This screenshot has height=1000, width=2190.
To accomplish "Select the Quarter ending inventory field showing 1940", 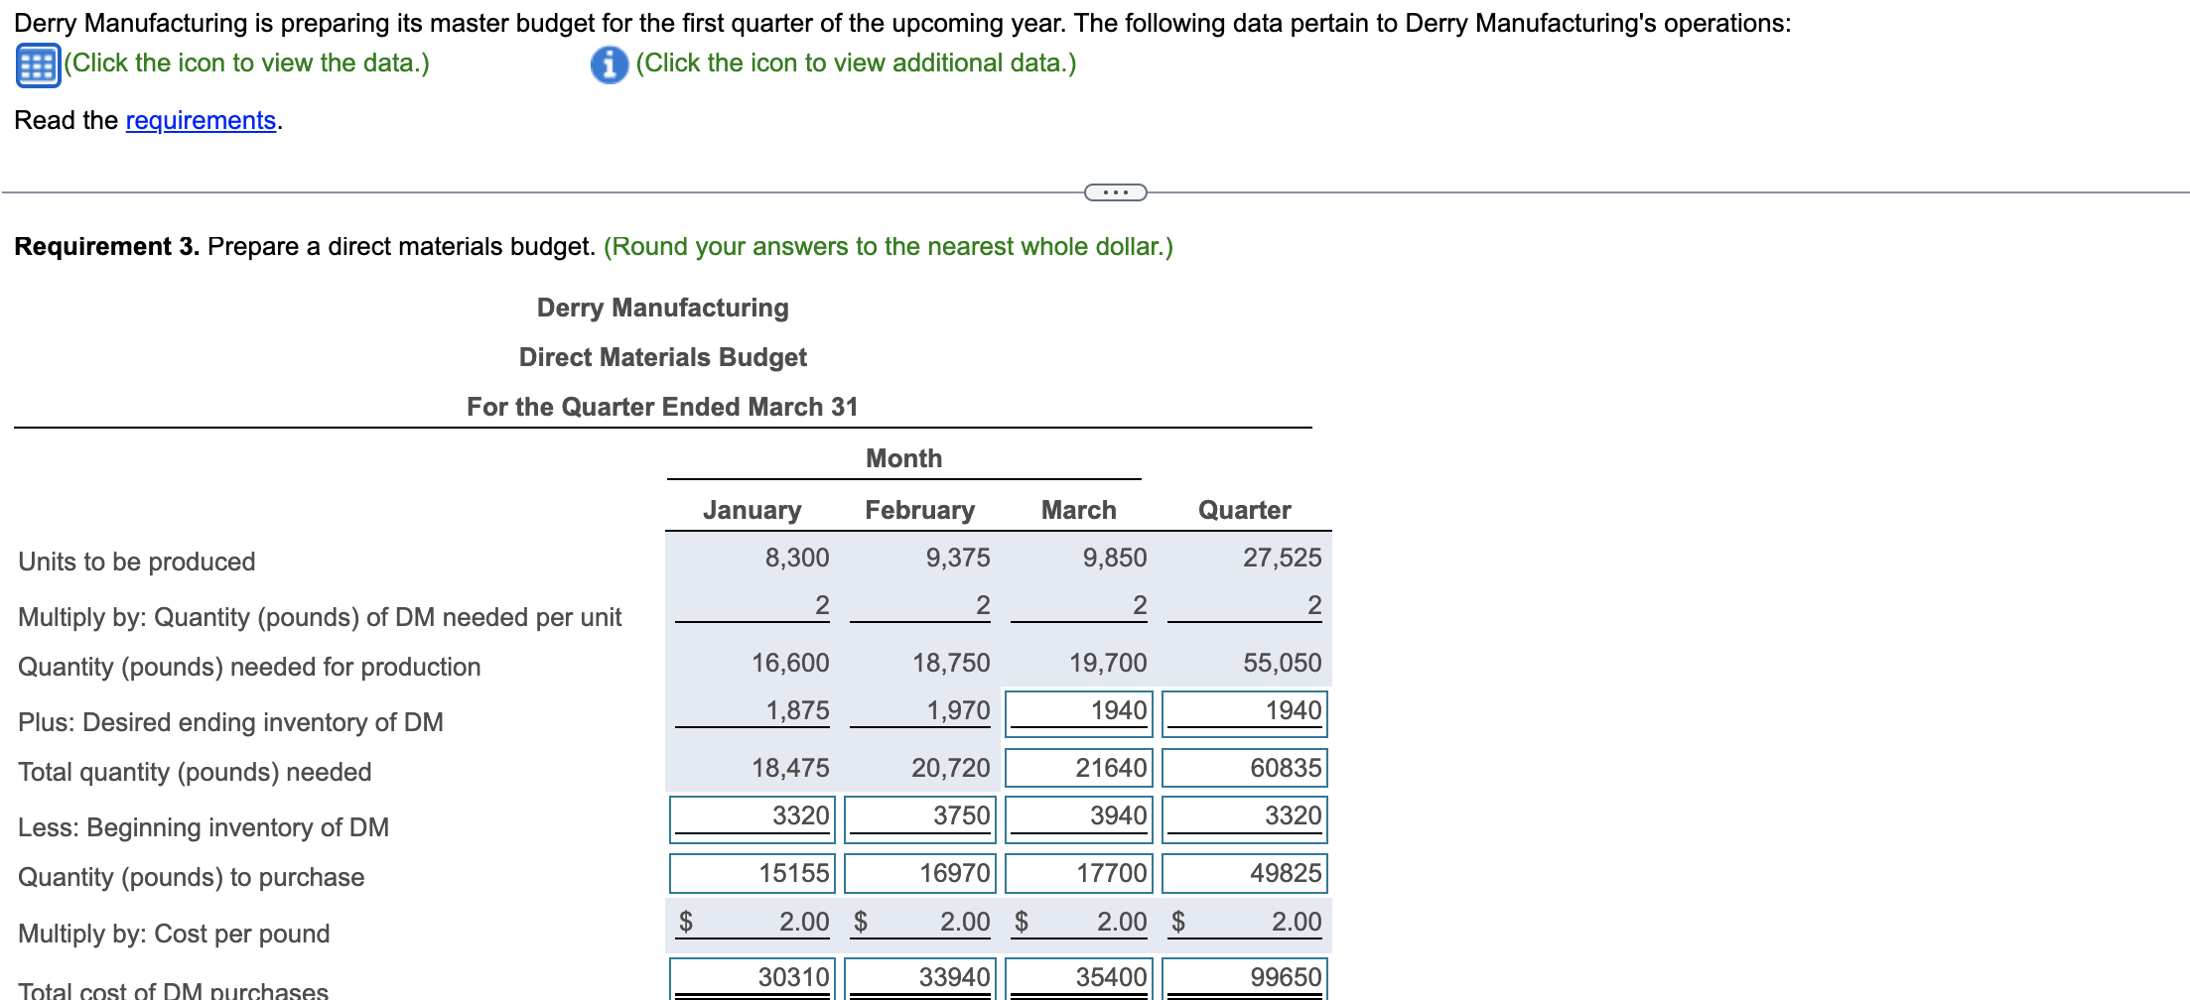I will 1243,711.
